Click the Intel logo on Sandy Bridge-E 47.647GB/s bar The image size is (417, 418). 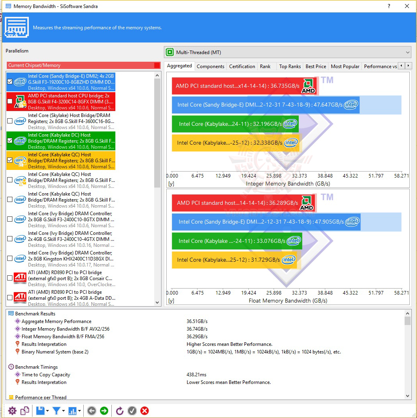pyautogui.click(x=351, y=105)
